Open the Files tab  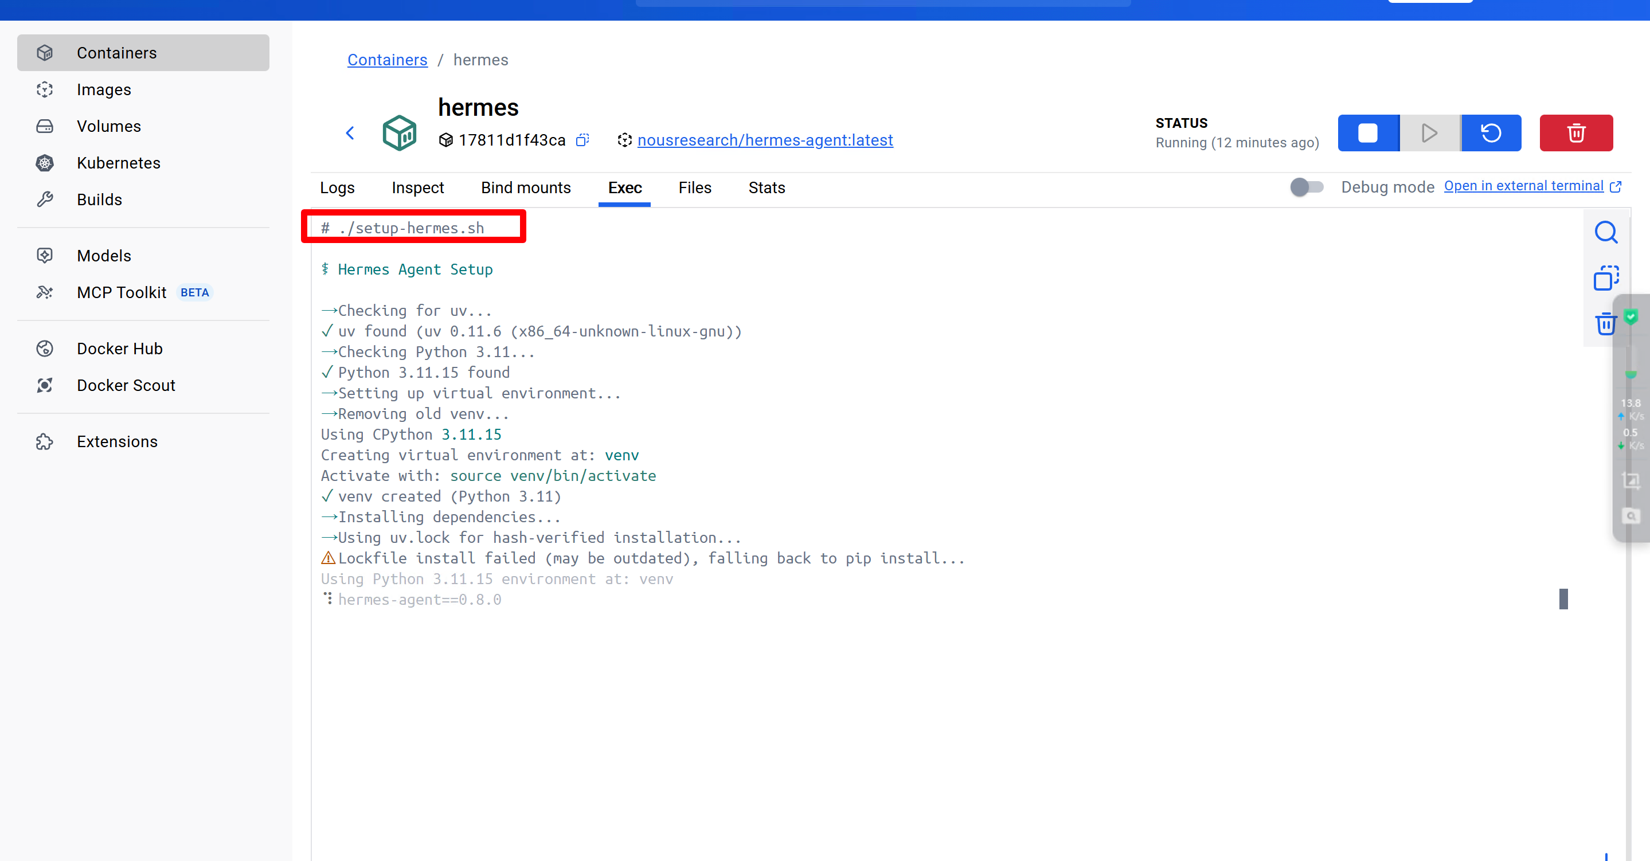coord(694,187)
